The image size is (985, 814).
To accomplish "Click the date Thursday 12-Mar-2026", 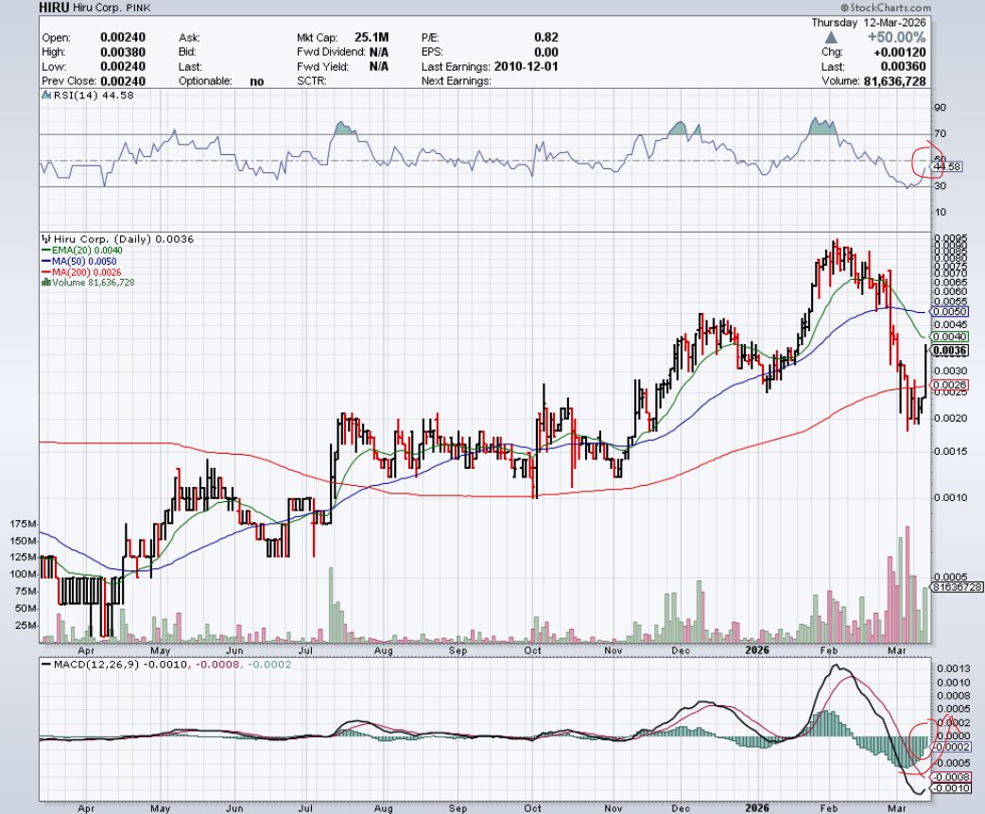I will tap(868, 23).
